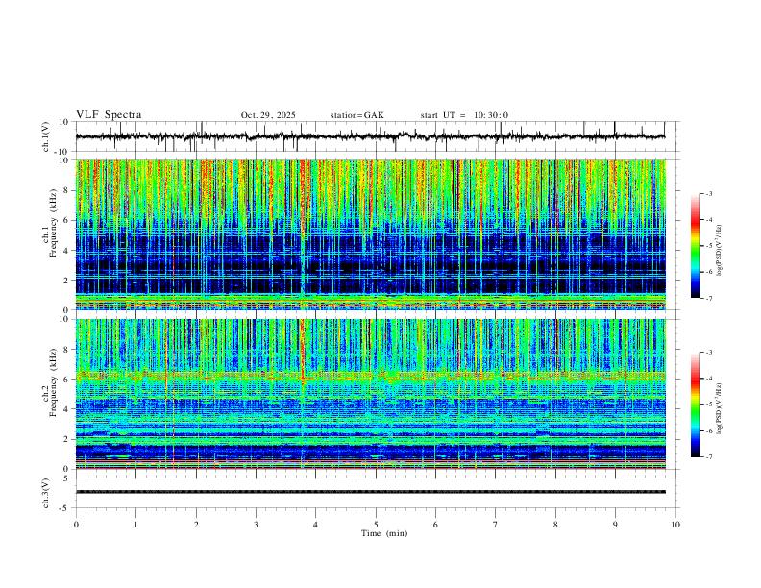This screenshot has width=761, height=588.
Task: Click the ch.1 frequency tick "4"
Action: tap(66, 251)
